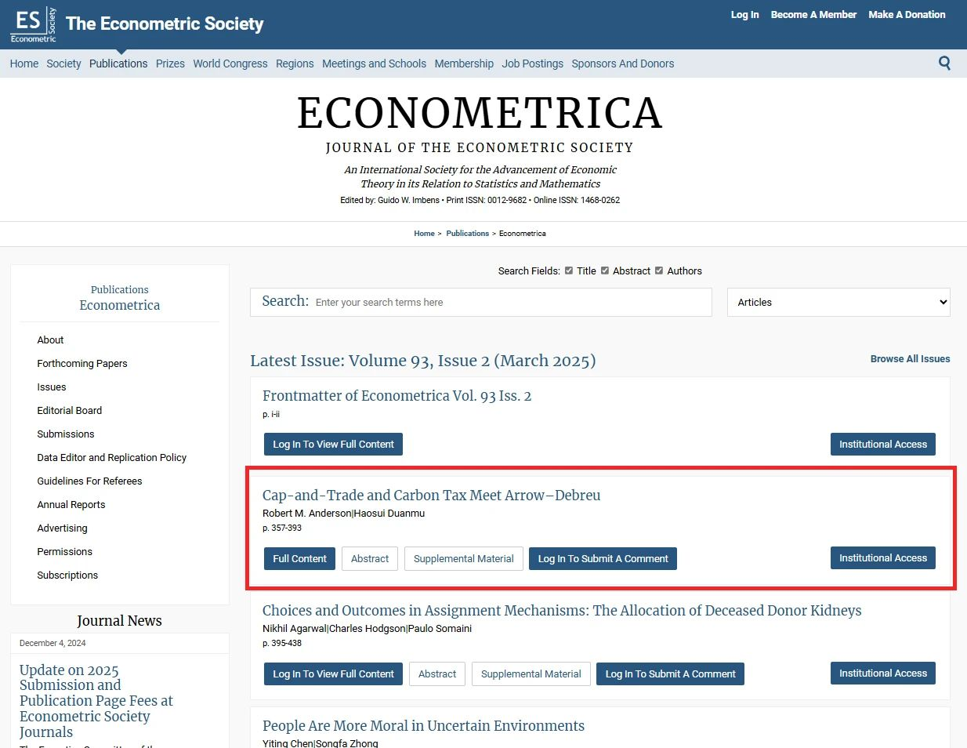Screen dimensions: 967x748
Task: Click Log In To View Full Content for Kidneys article
Action: coord(333,674)
